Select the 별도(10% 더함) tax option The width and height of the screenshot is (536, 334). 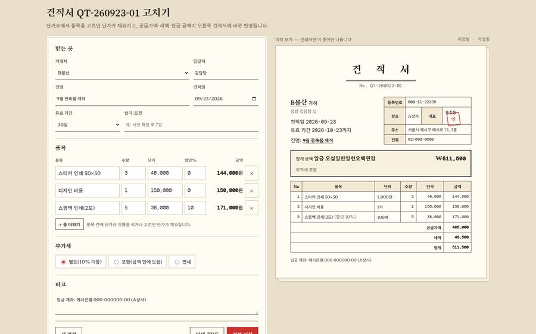[x=80, y=261]
